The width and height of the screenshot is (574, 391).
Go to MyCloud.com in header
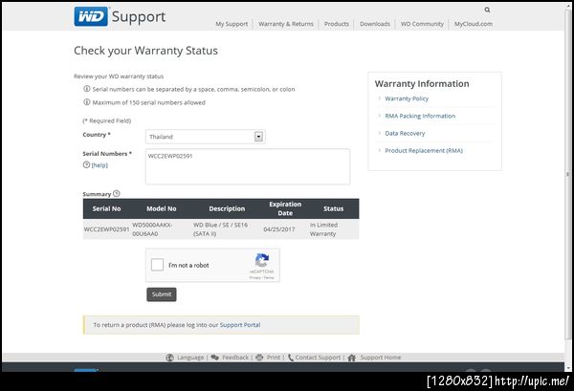coord(474,24)
